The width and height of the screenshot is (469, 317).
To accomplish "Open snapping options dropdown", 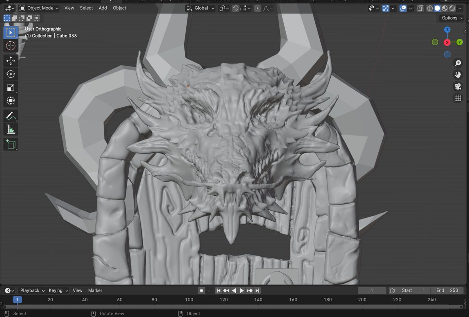I will (246, 8).
